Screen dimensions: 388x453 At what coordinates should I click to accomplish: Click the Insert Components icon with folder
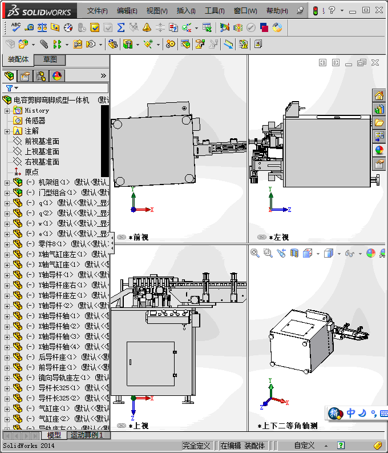23,44
